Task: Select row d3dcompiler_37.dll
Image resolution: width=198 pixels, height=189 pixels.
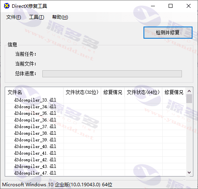Action: [96, 127]
